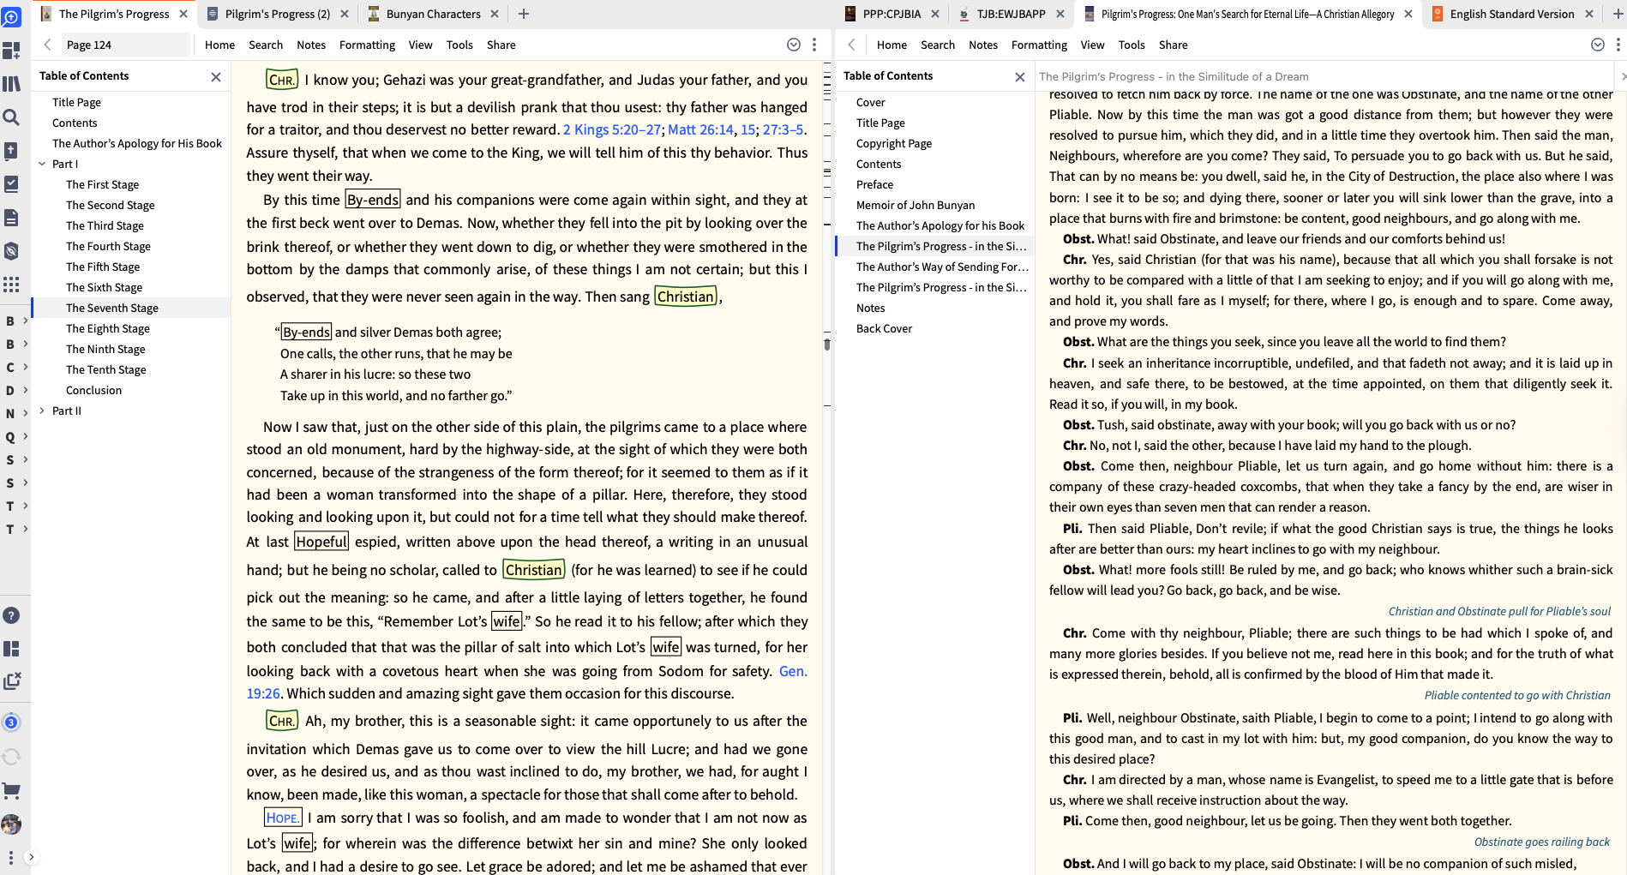The height and width of the screenshot is (875, 1627).
Task: Switch to English Standard Version tab
Action: 1511,14
